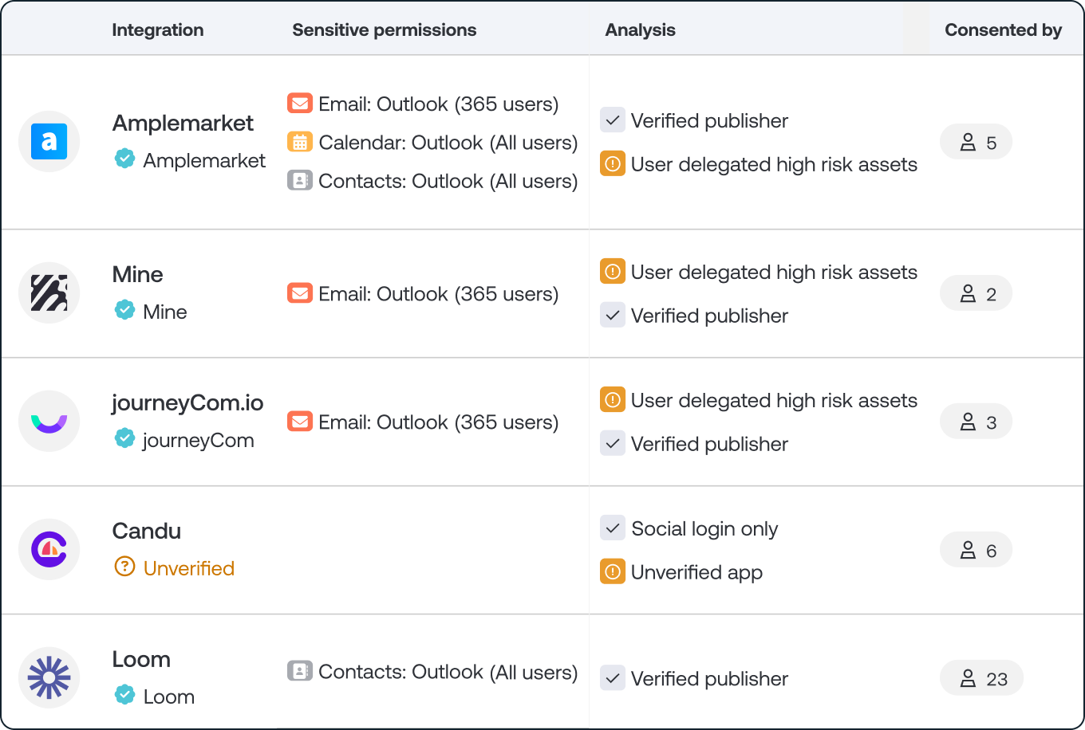Click the journeyCom publisher name
This screenshot has height=730, width=1085.
coord(199,441)
